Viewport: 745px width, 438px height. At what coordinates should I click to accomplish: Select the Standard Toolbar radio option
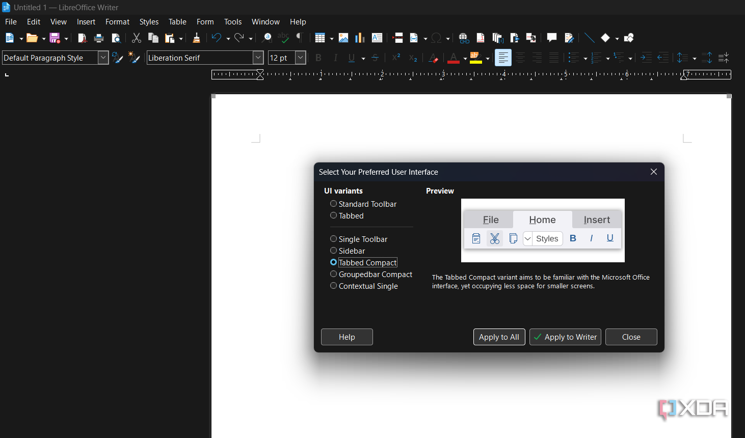coord(363,204)
